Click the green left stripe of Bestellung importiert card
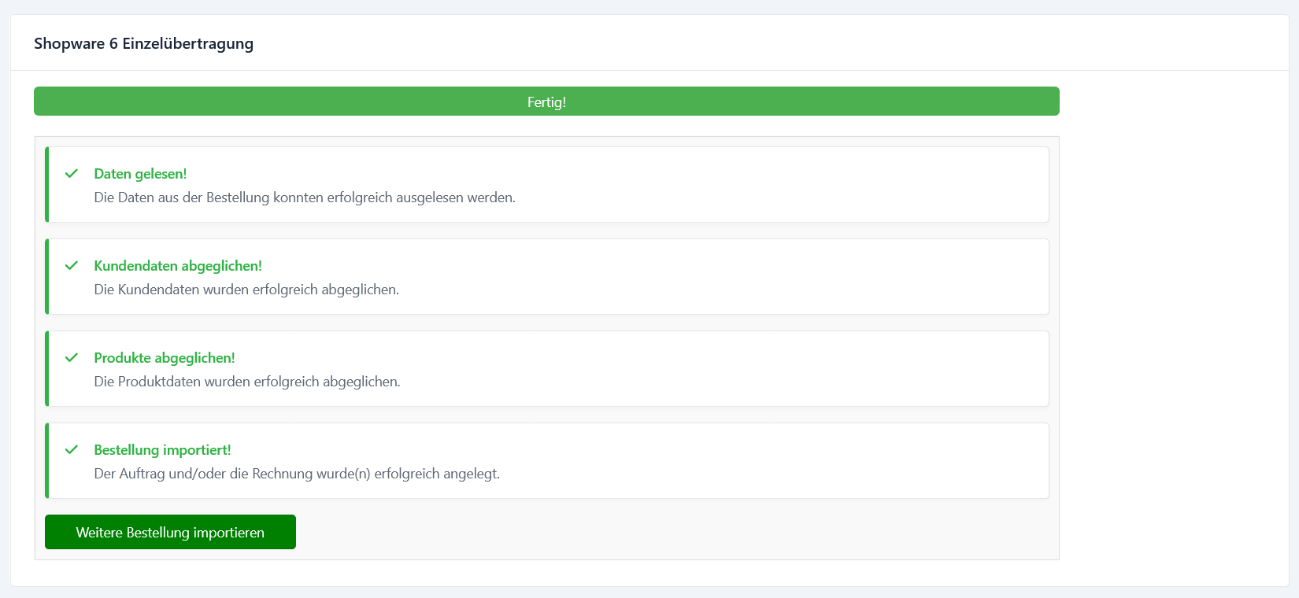 47,460
